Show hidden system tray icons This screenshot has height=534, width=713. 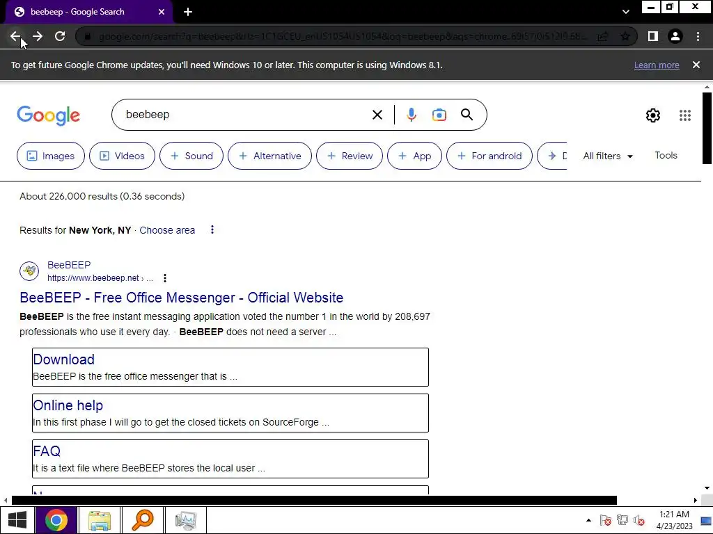pyautogui.click(x=588, y=520)
